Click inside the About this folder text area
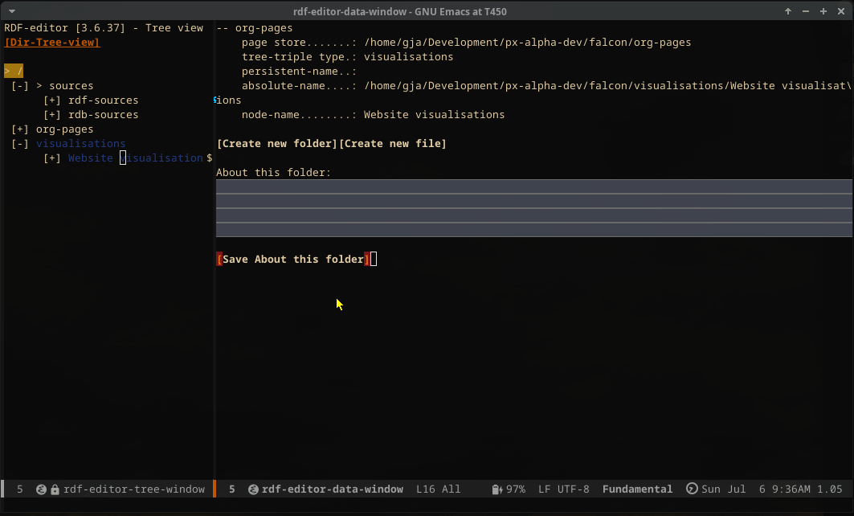The height and width of the screenshot is (516, 854). click(x=533, y=208)
